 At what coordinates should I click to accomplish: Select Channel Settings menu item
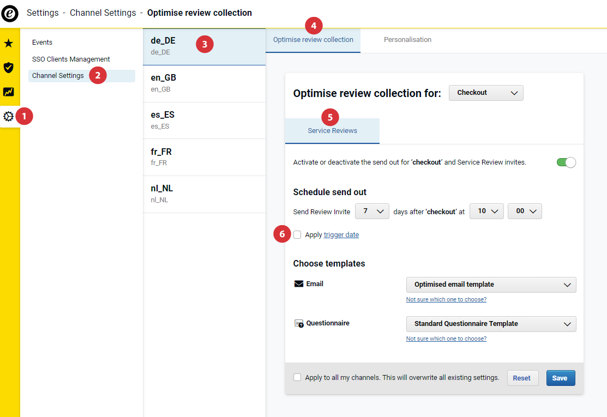tap(82, 76)
